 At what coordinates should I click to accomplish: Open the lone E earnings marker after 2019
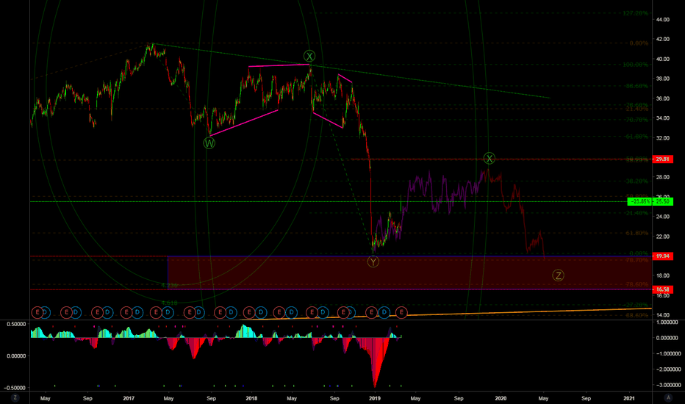[x=401, y=312]
